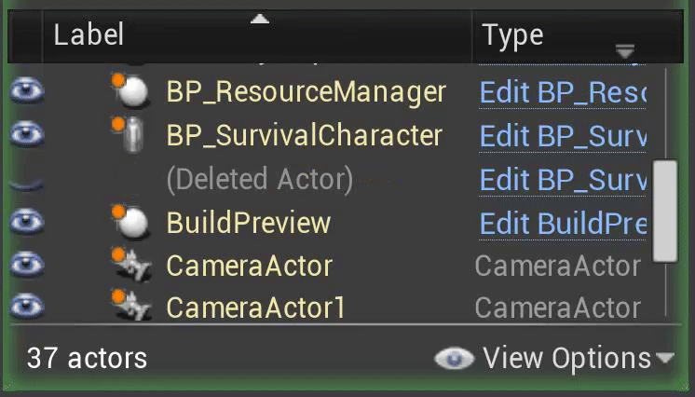Open the Type column dropdown arrow
Viewport: 695px width, 397px height.
tap(625, 50)
